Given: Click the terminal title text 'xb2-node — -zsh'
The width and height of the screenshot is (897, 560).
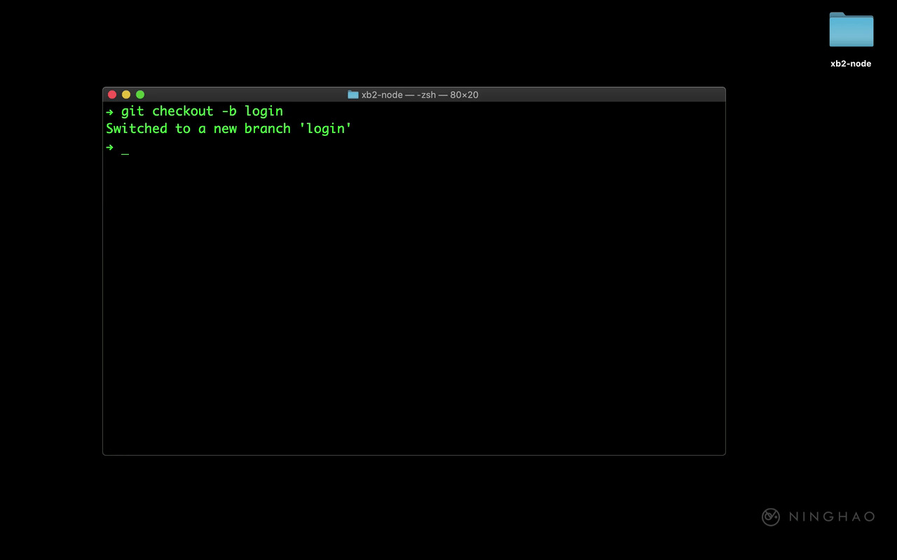Looking at the screenshot, I should point(399,94).
